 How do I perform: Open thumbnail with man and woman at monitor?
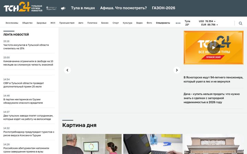point(92,144)
